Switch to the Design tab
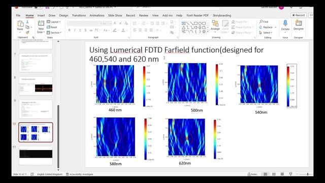Screen dimensions: 325x183 coord(63,15)
